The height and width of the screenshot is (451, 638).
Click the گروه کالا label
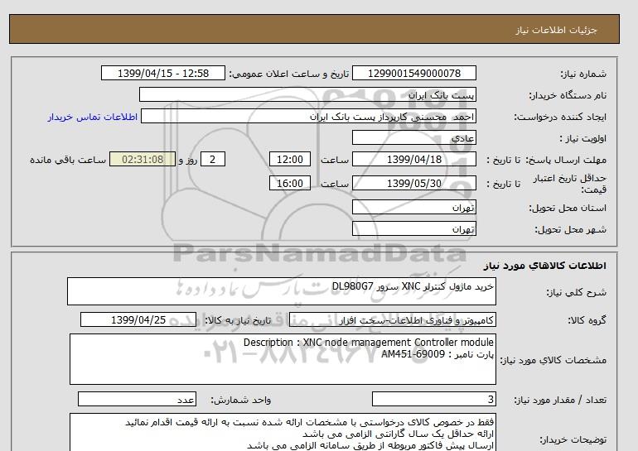587,320
